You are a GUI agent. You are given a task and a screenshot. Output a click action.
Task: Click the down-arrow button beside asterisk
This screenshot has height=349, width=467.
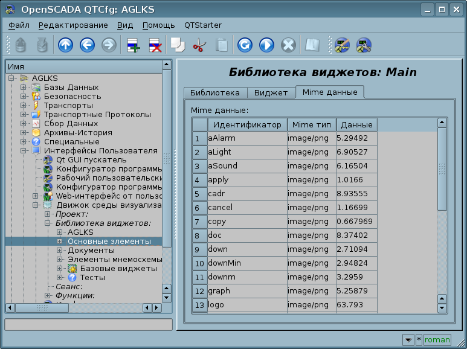[x=408, y=339]
